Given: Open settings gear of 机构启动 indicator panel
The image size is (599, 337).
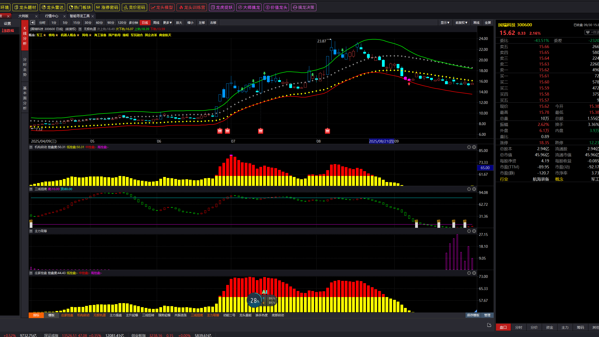Looking at the screenshot, I should (x=469, y=147).
